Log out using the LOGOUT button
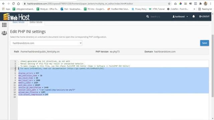Image resolution: width=214 pixels, height=120 pixels. 204,16
